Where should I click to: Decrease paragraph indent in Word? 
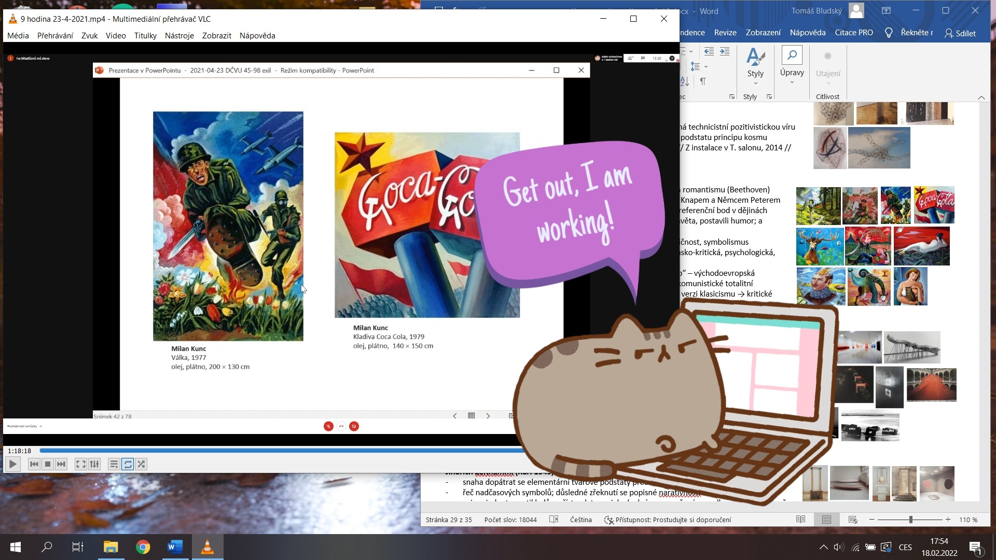click(709, 51)
